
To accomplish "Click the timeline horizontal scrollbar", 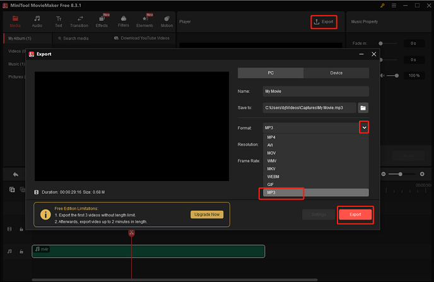I will tap(174, 279).
